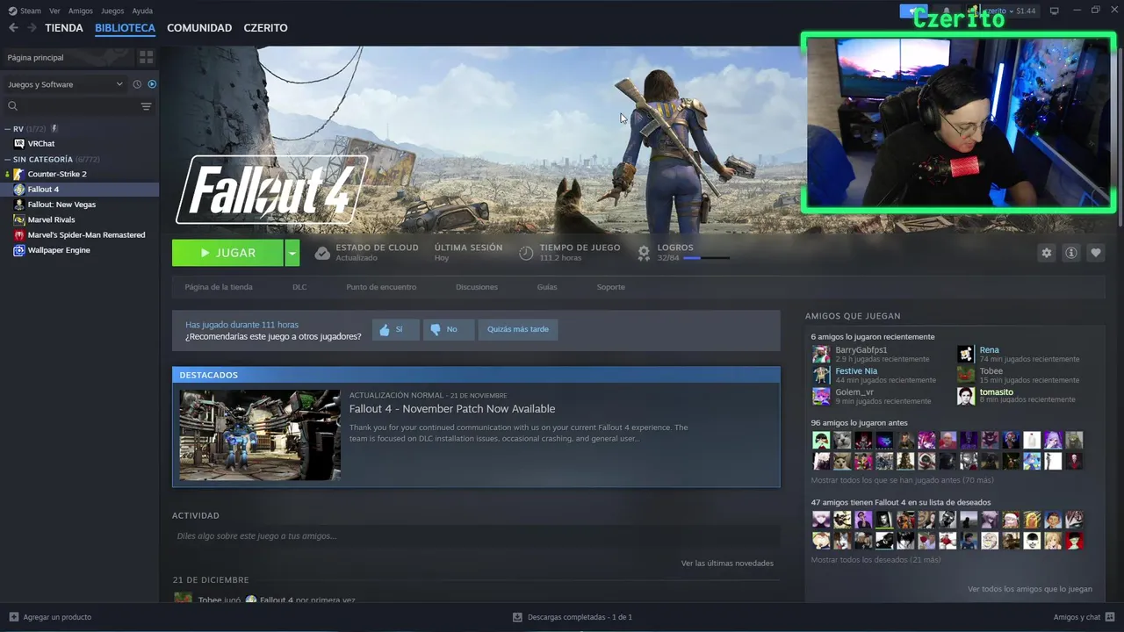Open the CZERITO profile section
1124x632 pixels.
(265, 28)
